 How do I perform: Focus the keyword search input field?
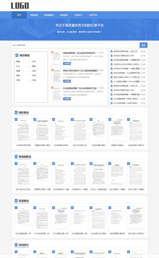click(76, 45)
